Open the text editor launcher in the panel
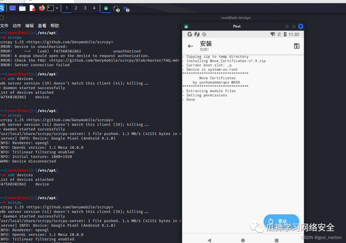Viewport: 346px width, 243px height. (x=32, y=8)
